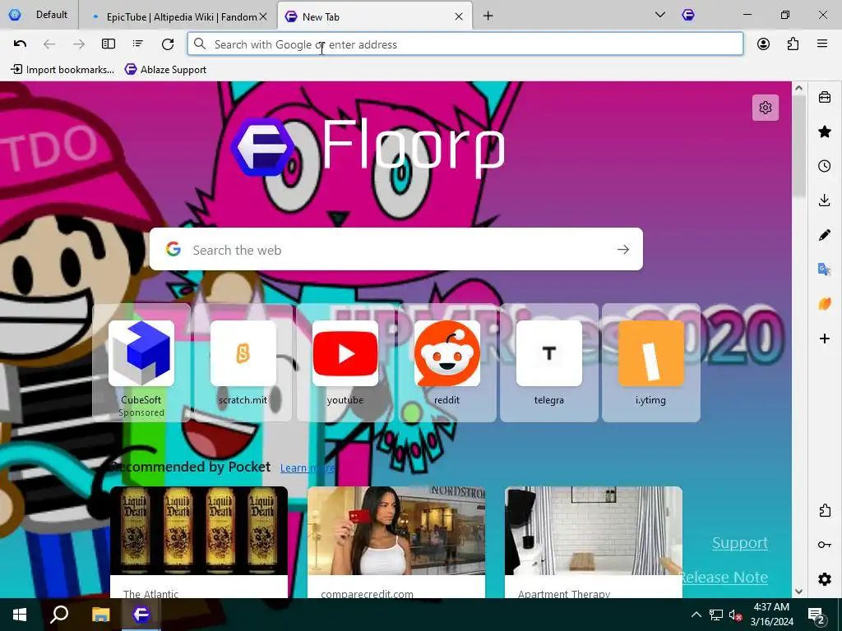842x631 pixels.
Task: Add a new sidebar panel with plus
Action: [824, 339]
